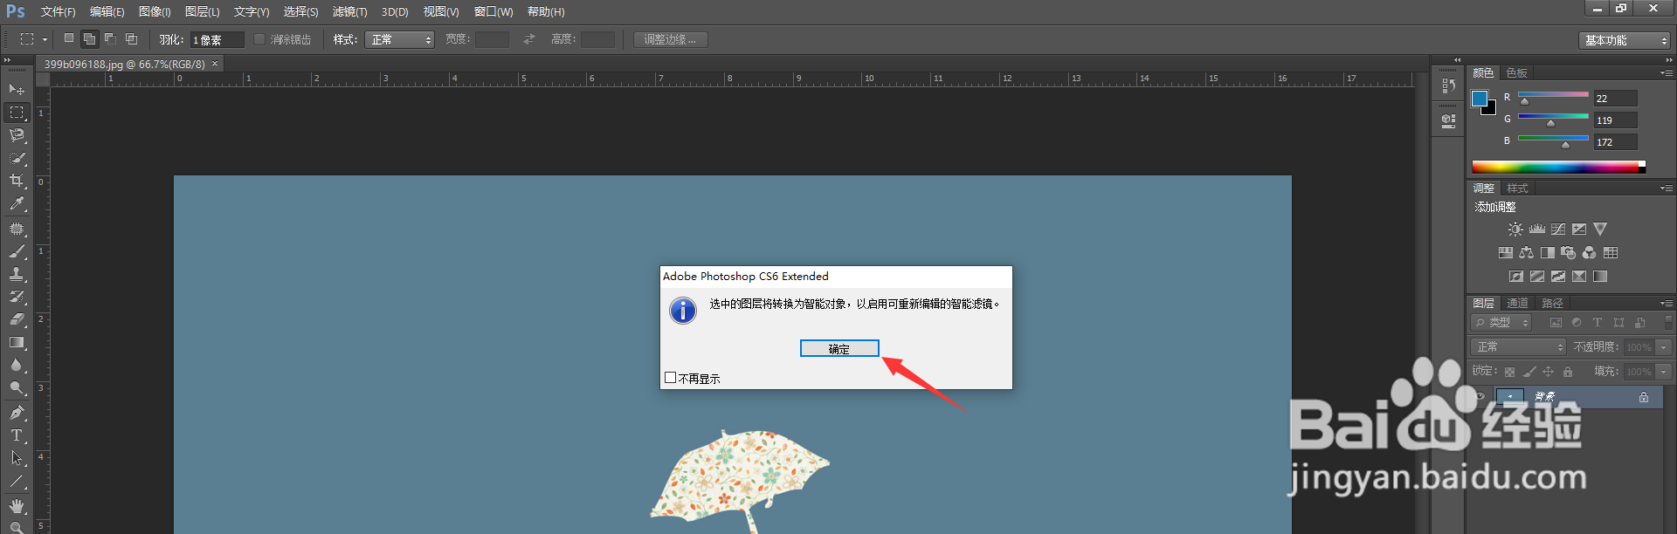
Task: Switch to the 色板 swatches tab
Action: click(x=1517, y=73)
